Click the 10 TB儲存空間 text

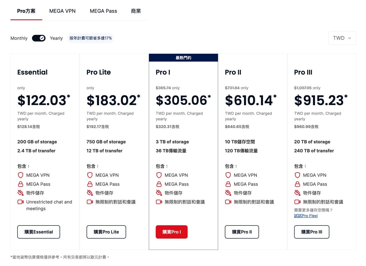pyautogui.click(x=240, y=142)
